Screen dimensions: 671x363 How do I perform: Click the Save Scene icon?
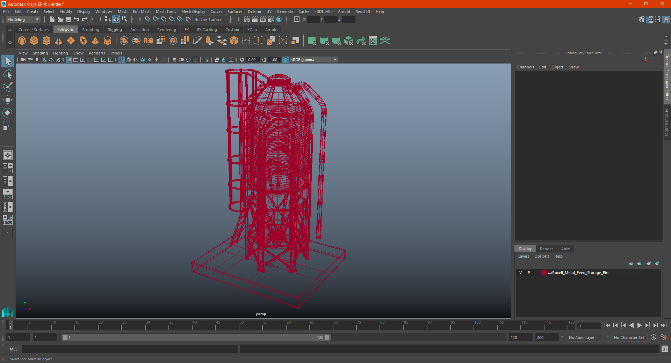[68, 20]
